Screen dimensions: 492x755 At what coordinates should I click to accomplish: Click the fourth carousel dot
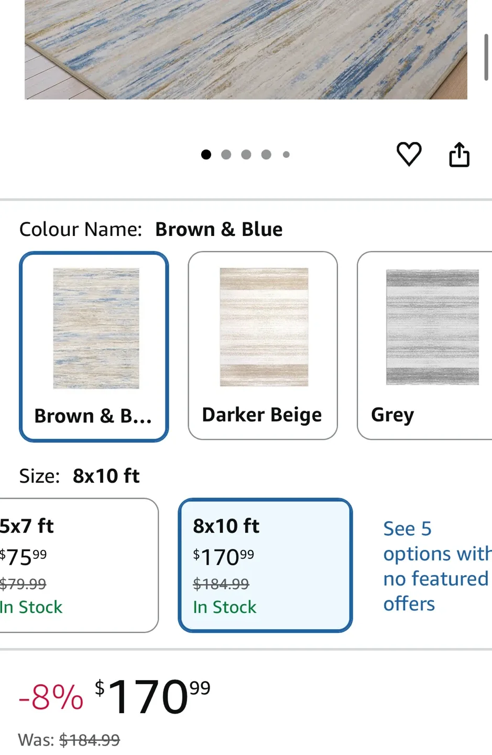(266, 154)
